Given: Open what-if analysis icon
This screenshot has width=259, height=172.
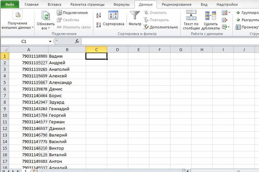Looking at the screenshot, I should point(224,27).
